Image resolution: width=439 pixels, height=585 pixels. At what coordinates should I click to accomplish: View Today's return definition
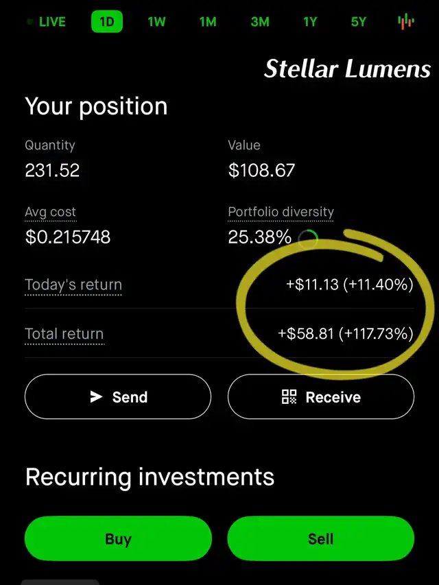[x=73, y=285]
